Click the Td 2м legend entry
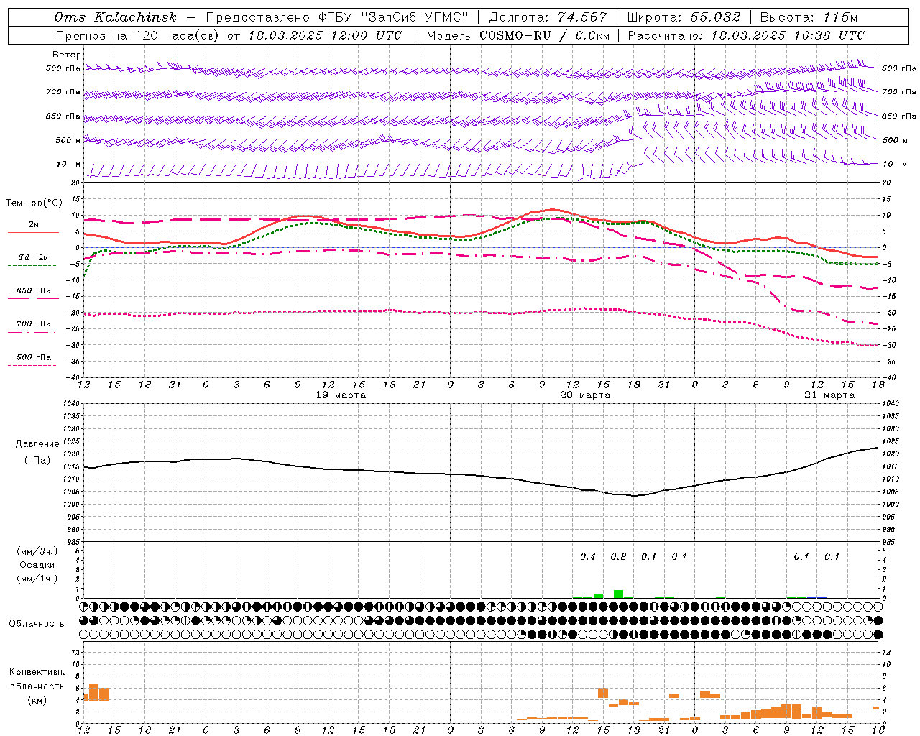 34,257
